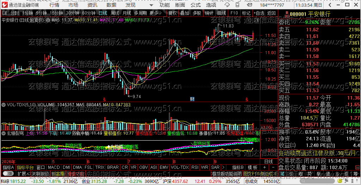Click the +自选 button
This screenshot has height=185, width=361.
click(259, 13)
